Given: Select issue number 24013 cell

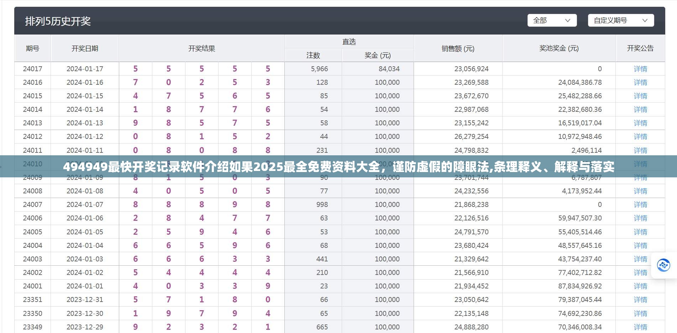Looking at the screenshot, I should tap(32, 123).
